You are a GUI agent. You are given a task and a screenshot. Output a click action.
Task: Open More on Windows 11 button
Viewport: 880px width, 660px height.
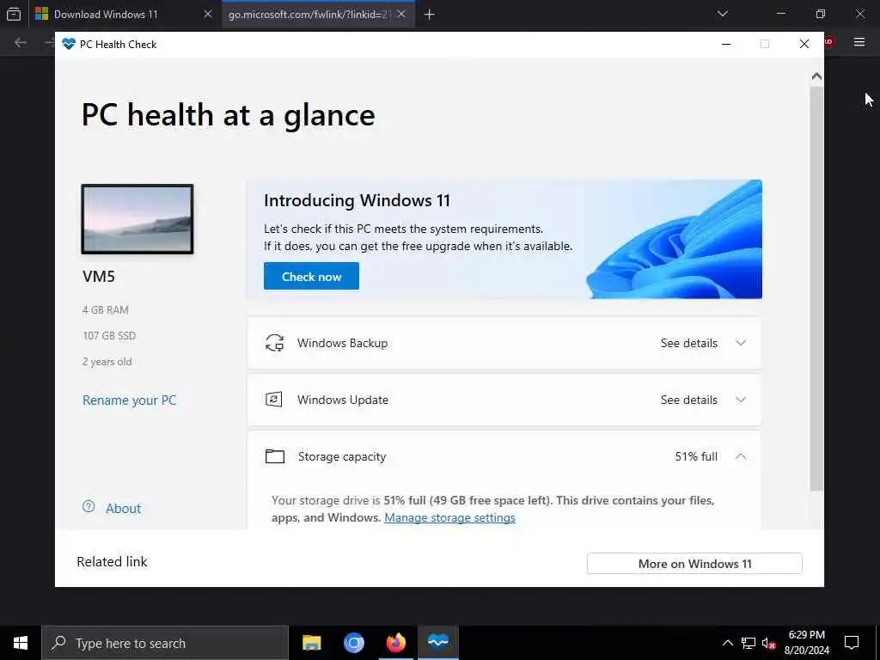[x=694, y=564]
